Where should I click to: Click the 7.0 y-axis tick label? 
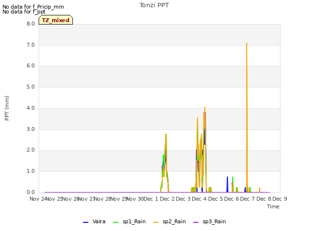30,45
